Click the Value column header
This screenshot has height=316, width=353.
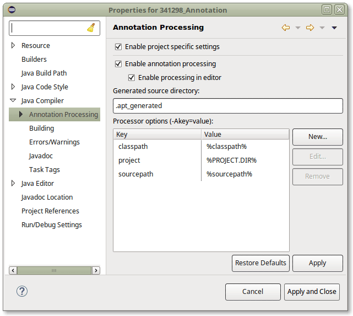[x=245, y=135]
